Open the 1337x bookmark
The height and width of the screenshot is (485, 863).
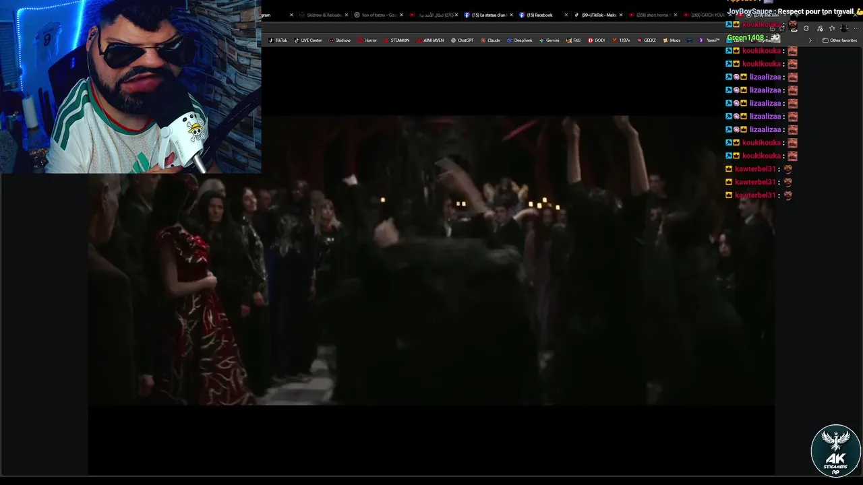tap(621, 40)
